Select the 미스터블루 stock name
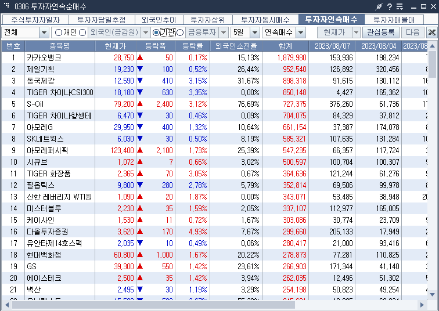Image resolution: width=439 pixels, height=311 pixels. point(44,208)
